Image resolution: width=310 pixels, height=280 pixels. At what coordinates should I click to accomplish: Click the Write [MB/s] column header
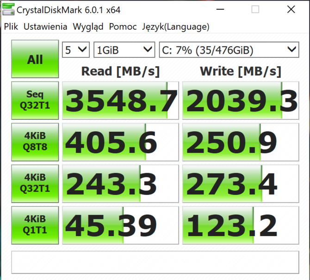241,71
